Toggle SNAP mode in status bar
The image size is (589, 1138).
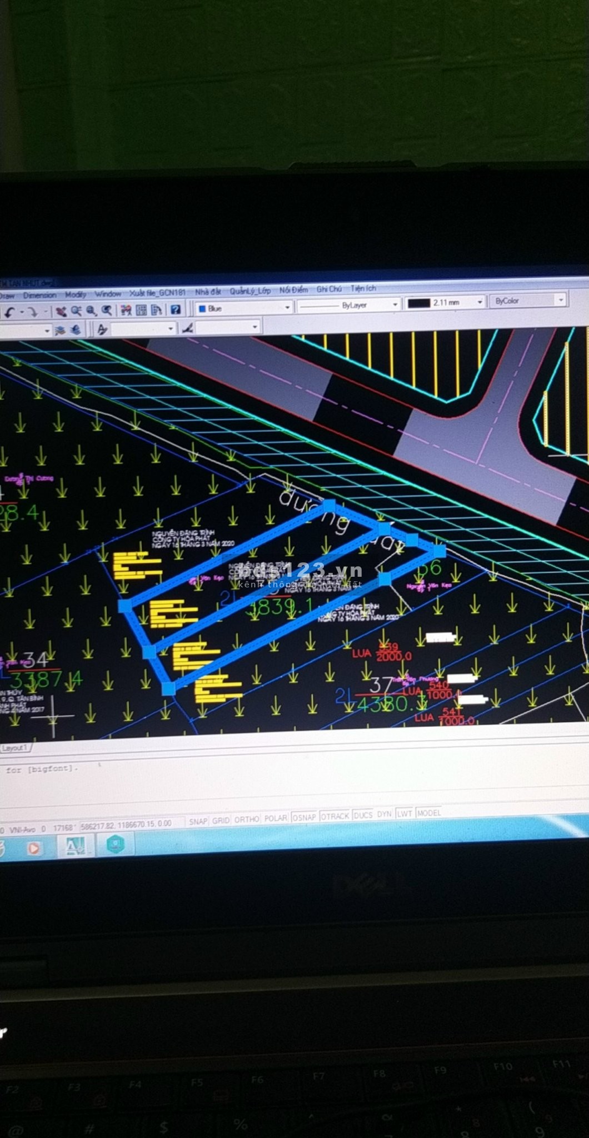(x=198, y=821)
